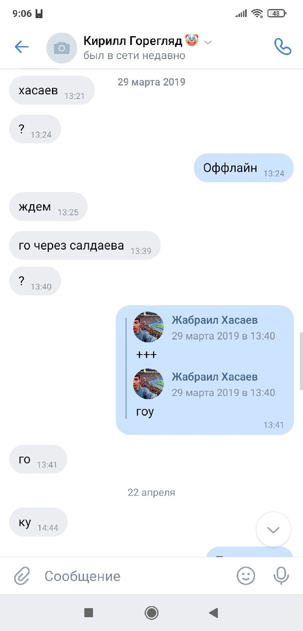Open Жабраил Хасаев name link above +++
The height and width of the screenshot is (631, 303).
click(215, 320)
